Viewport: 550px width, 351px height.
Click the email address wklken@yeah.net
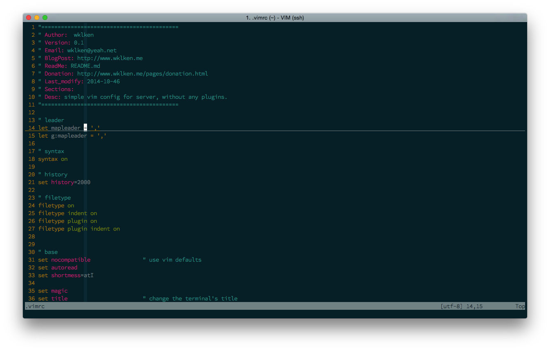tap(92, 50)
